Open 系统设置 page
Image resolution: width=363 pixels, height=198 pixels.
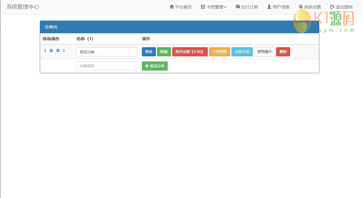point(310,7)
